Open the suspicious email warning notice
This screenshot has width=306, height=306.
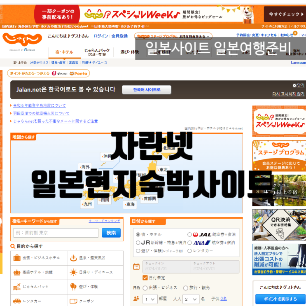click(55, 121)
